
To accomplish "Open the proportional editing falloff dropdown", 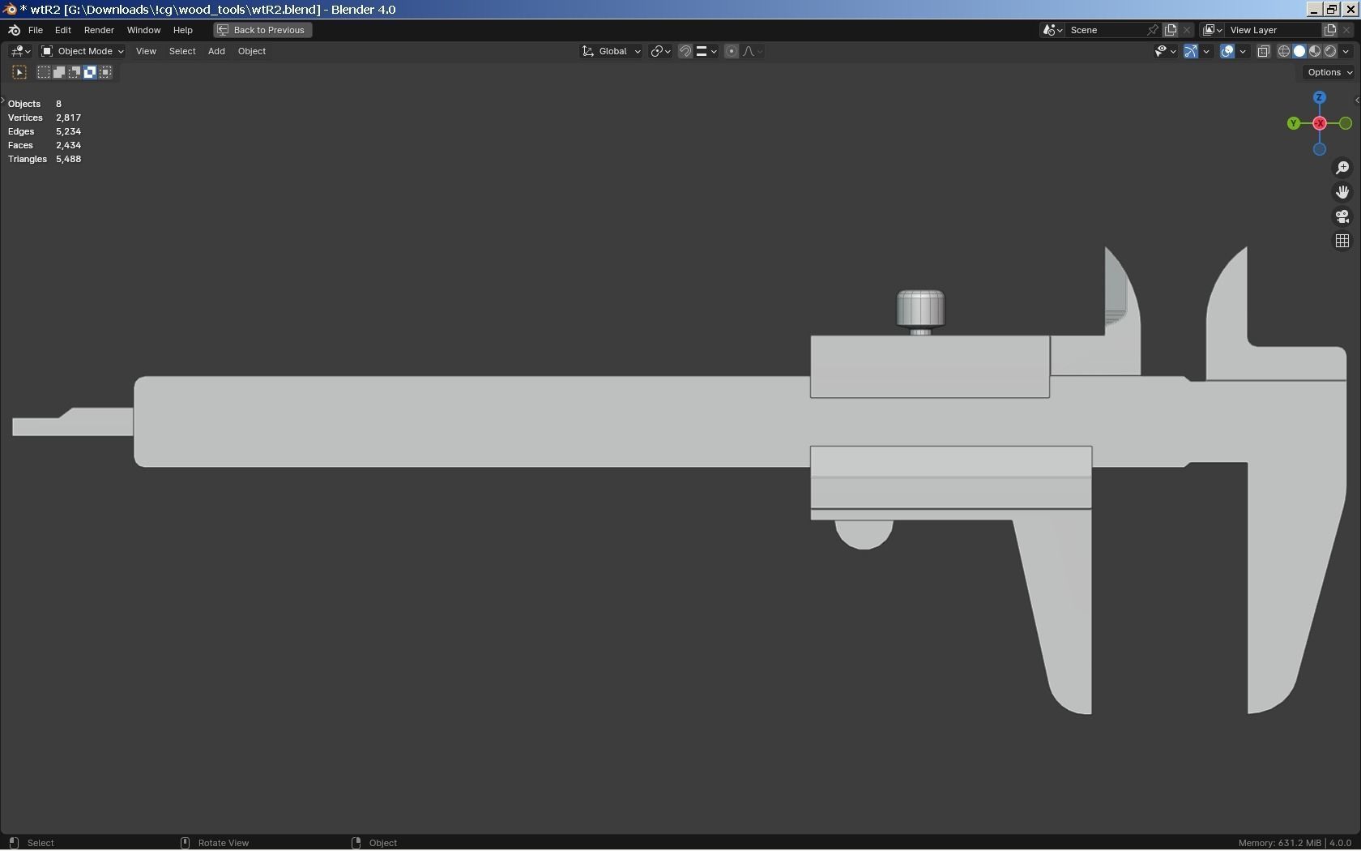I will click(753, 51).
